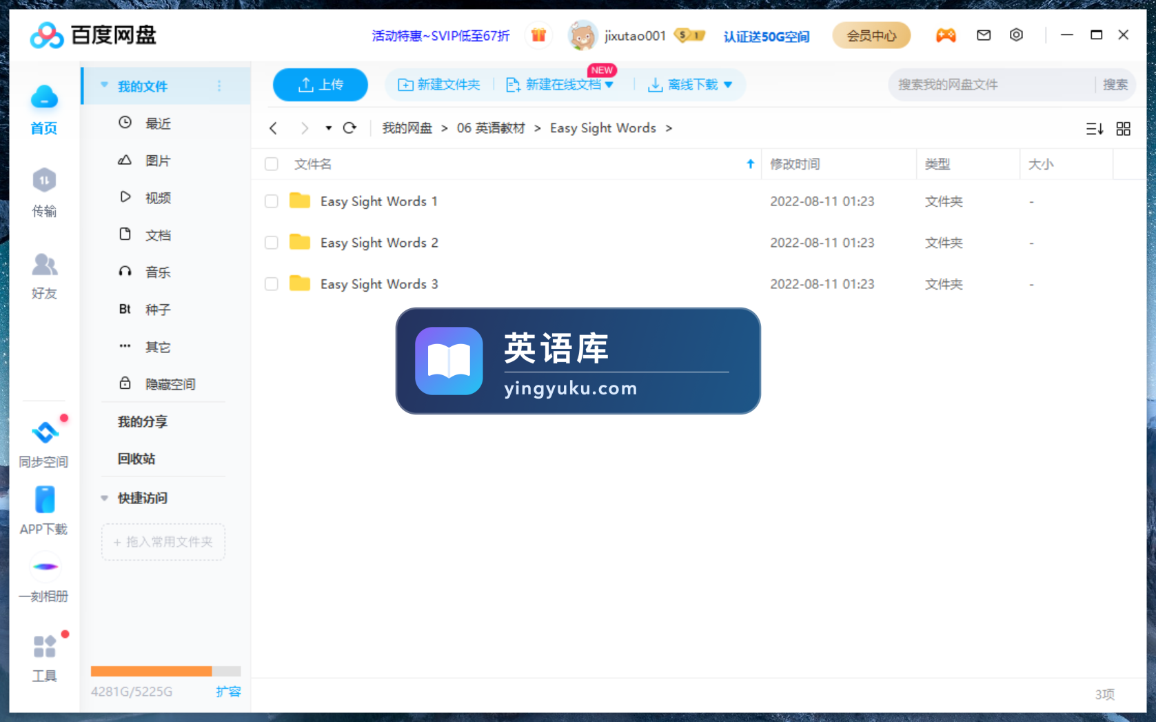Switch to grid view
The image size is (1156, 722).
pos(1124,129)
